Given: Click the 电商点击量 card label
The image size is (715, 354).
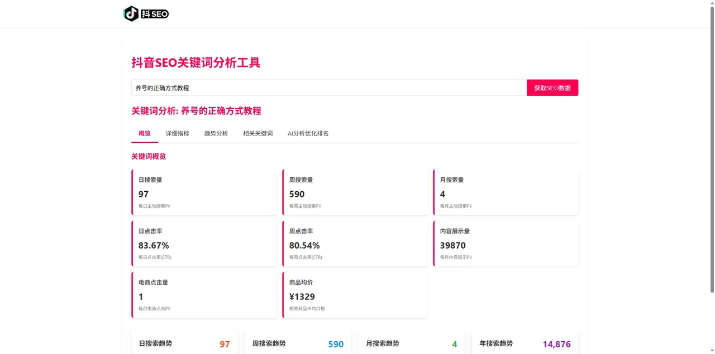Looking at the screenshot, I should pos(154,283).
